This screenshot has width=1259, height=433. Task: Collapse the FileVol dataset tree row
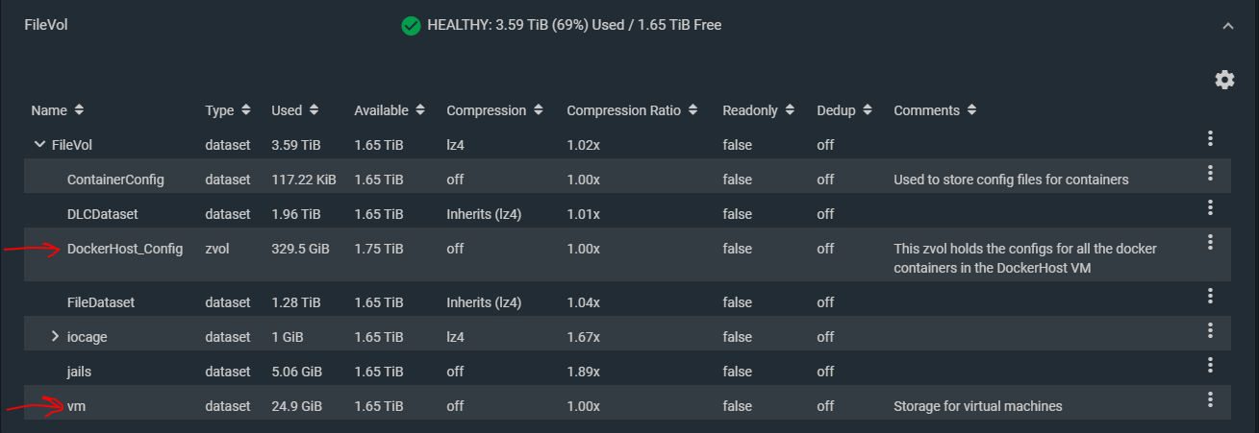click(x=39, y=145)
